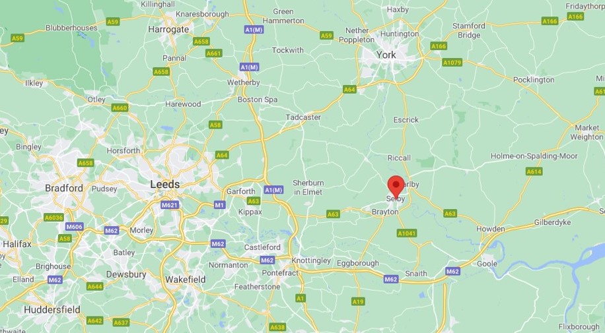This screenshot has width=605, height=333.
Task: Click the Wakefield place label
Action: coord(185,280)
